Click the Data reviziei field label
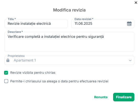This screenshot has height=104, width=138. click(84, 19)
